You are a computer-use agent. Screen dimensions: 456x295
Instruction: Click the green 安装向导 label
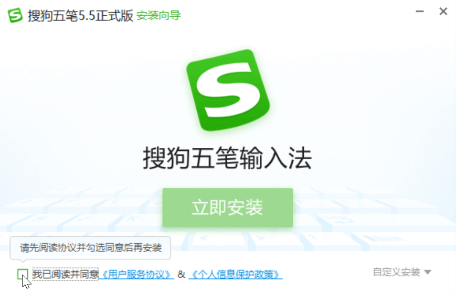pos(158,15)
